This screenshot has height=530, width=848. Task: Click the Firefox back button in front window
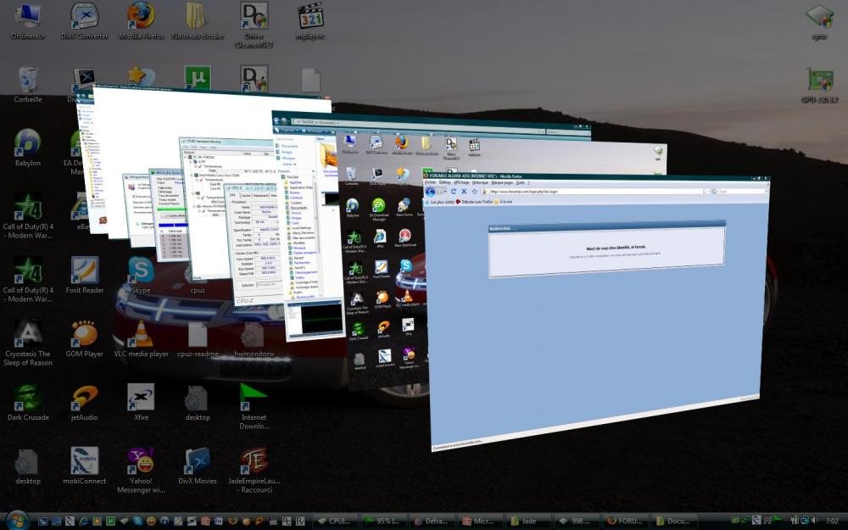pyautogui.click(x=431, y=192)
